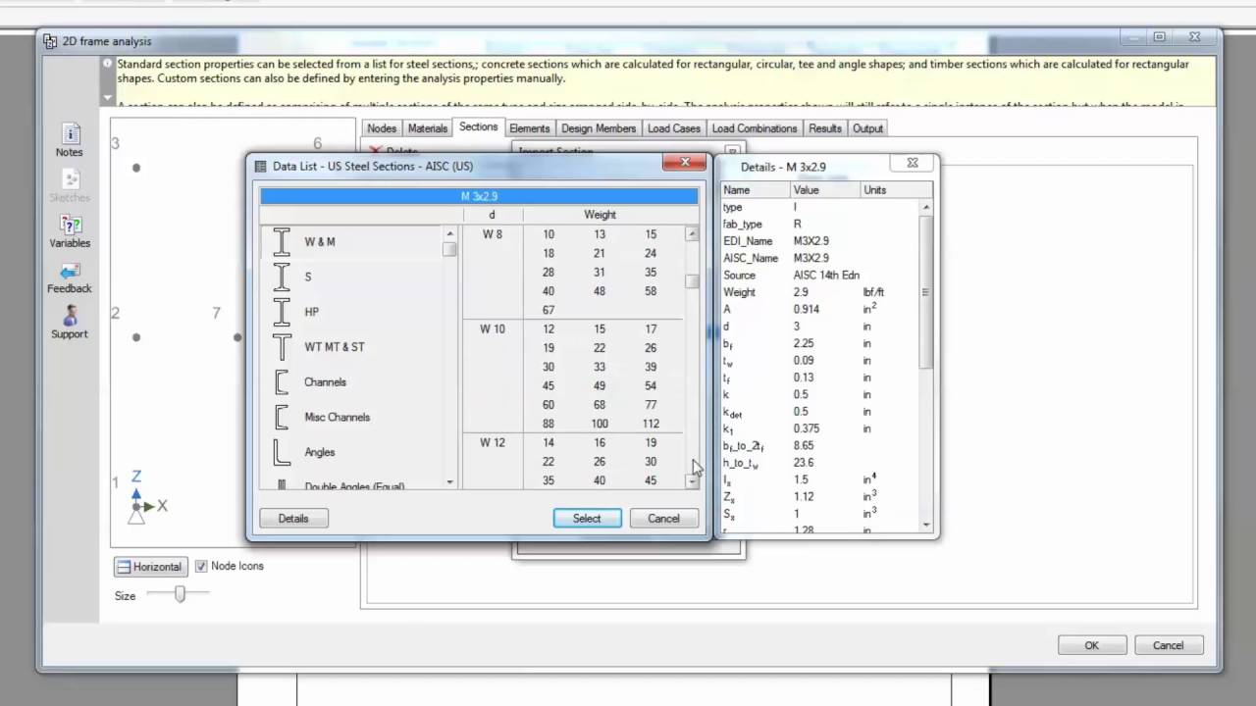Collapse the yellow help text panel arrow
This screenshot has height=706, width=1256.
pos(108,98)
